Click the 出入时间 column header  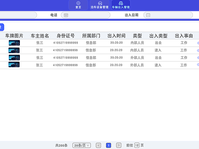[x=116, y=36]
